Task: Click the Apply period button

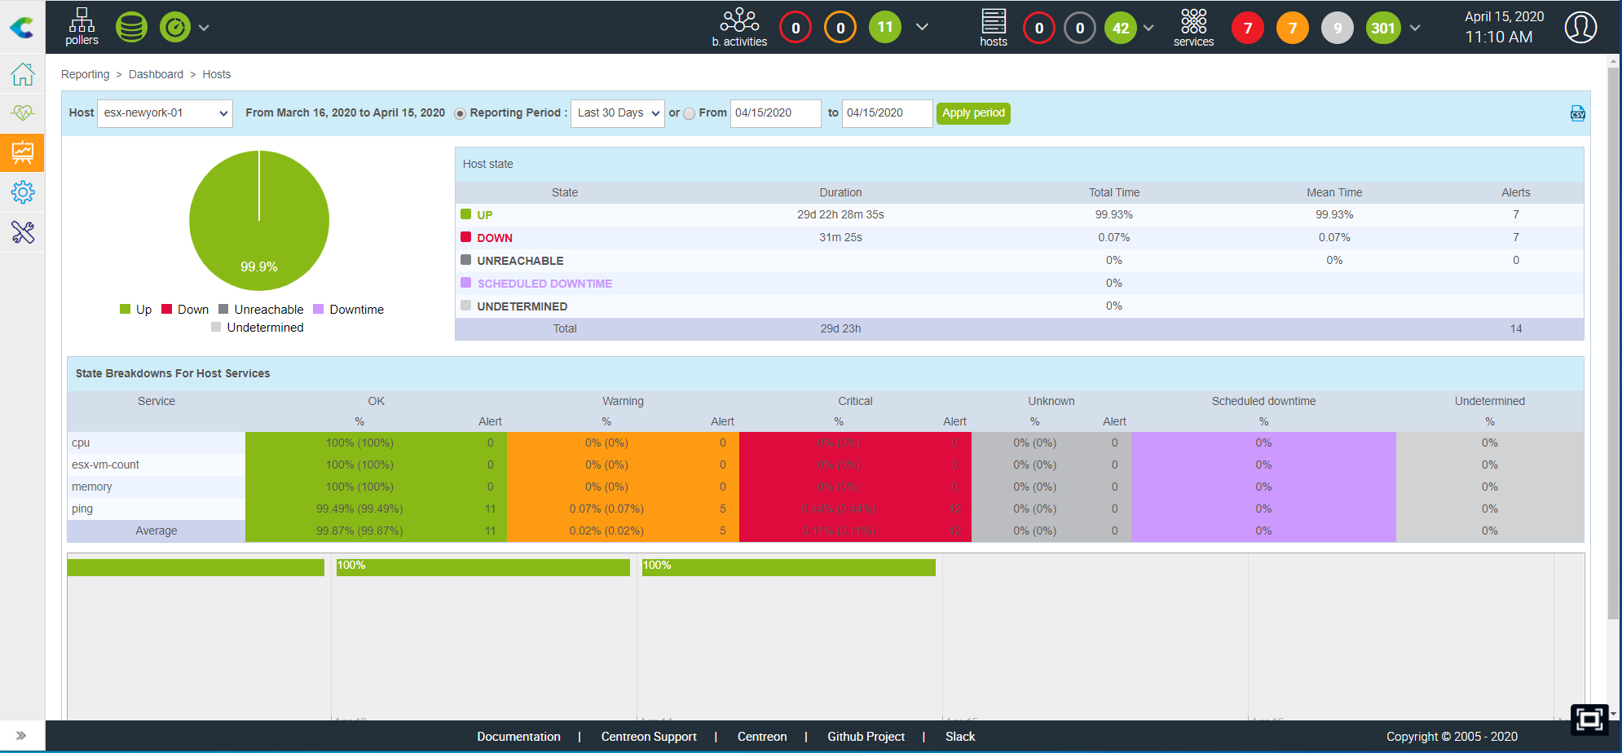Action: [973, 113]
